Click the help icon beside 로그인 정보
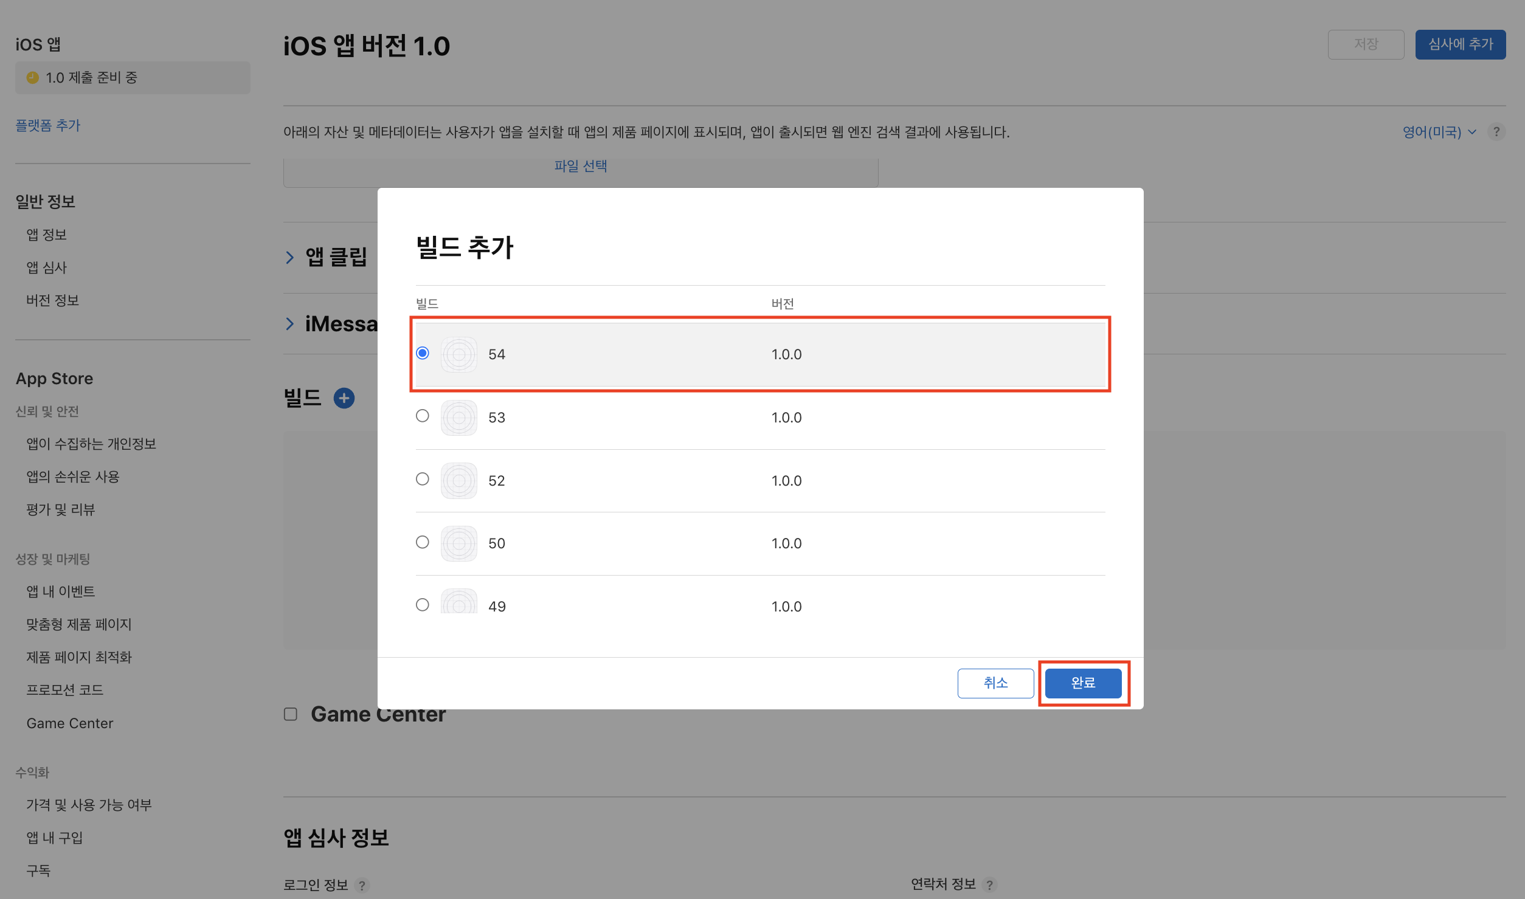1525x899 pixels. [363, 886]
